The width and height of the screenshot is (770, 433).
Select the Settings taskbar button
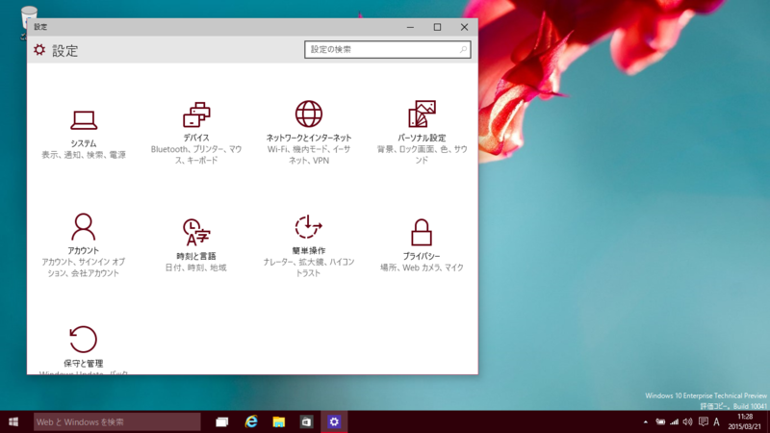tap(334, 421)
